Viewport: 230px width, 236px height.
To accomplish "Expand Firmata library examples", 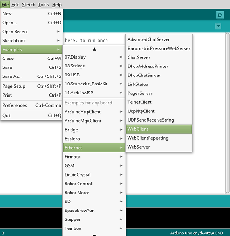I will (x=94, y=157).
